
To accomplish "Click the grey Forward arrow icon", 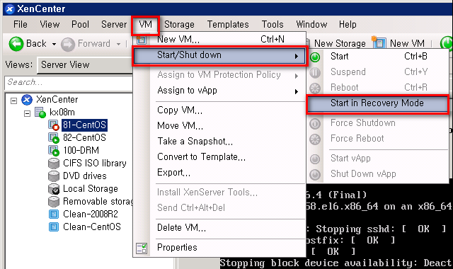I will coord(68,44).
